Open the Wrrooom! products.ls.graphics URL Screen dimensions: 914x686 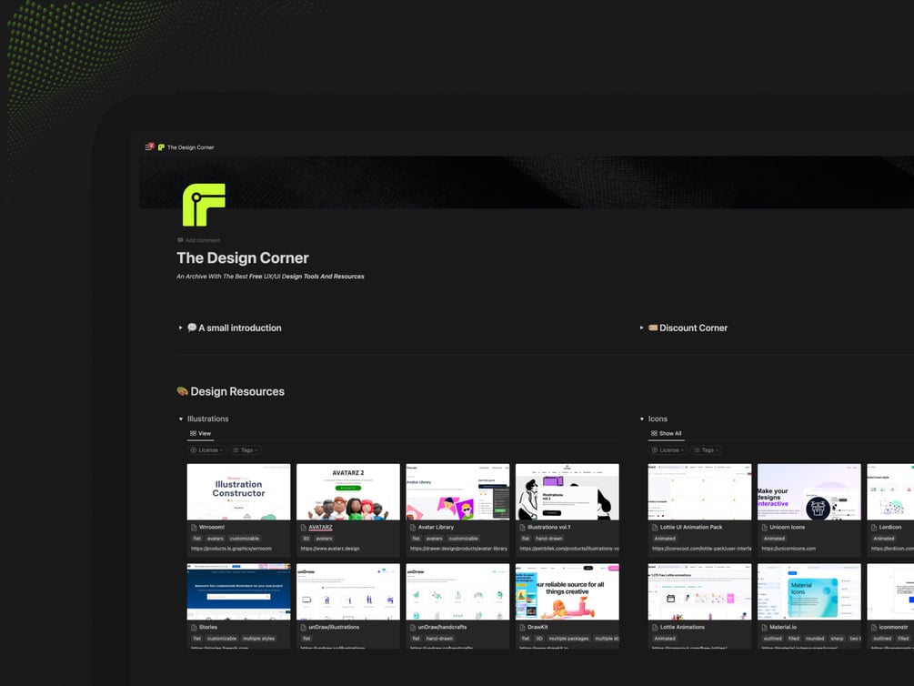[231, 549]
